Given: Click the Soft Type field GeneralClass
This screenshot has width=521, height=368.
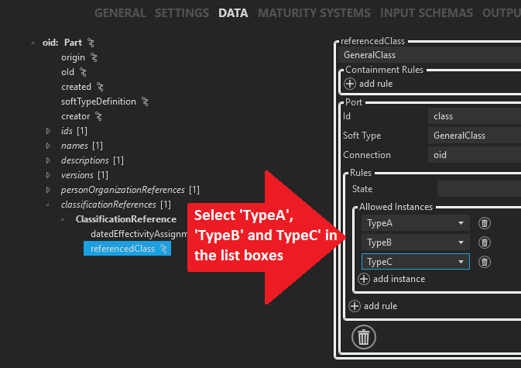Looking at the screenshot, I should coord(475,136).
